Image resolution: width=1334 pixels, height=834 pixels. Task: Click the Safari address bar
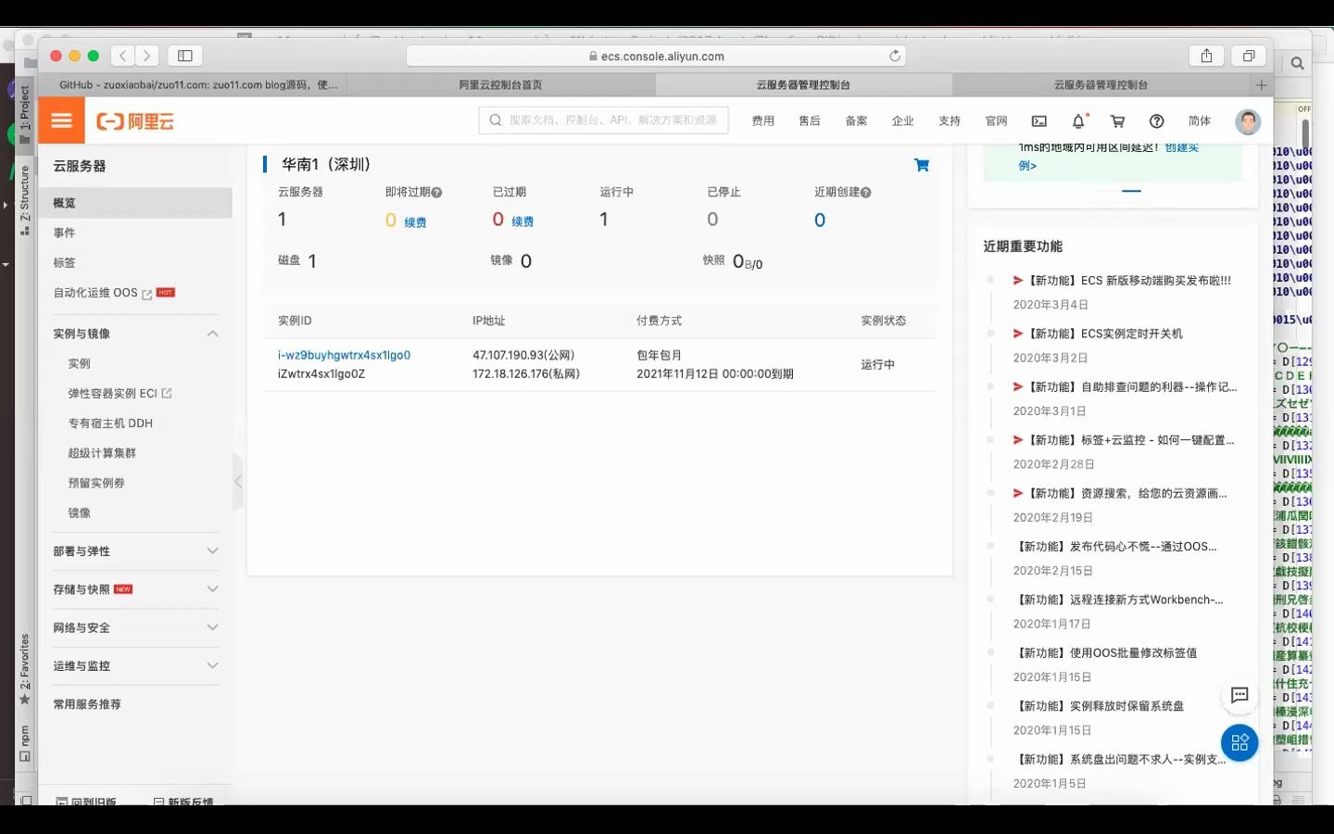[656, 56]
